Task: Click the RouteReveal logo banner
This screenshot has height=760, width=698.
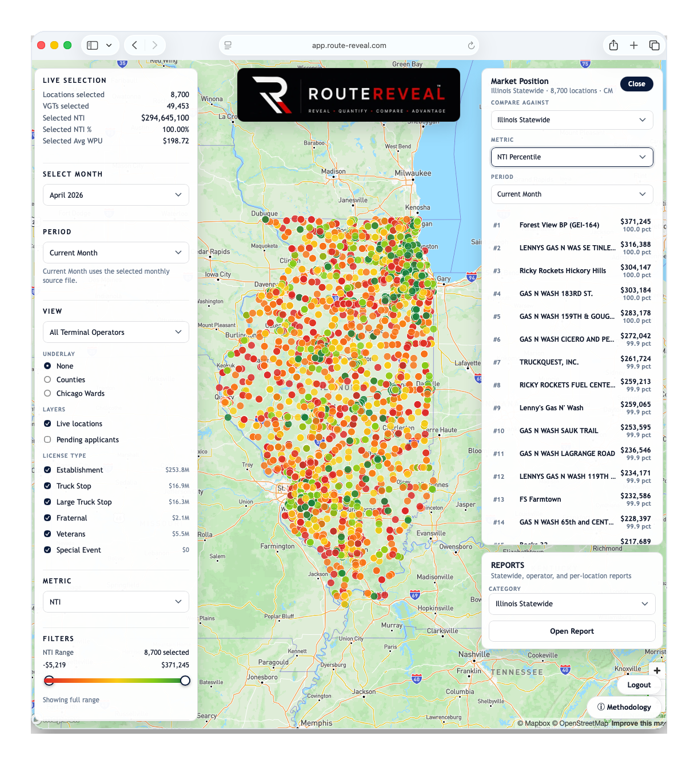Action: pos(349,95)
